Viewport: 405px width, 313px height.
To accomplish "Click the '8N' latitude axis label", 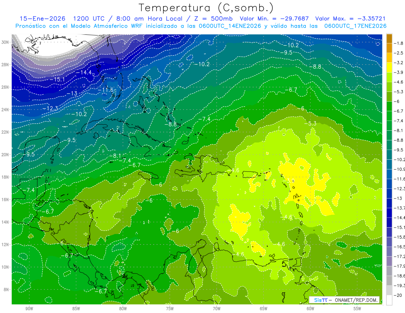I will 6,289.
